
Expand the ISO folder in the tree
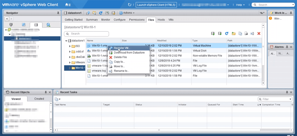70,46
